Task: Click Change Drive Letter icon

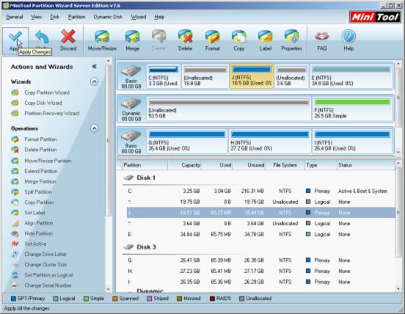Action: (15, 254)
